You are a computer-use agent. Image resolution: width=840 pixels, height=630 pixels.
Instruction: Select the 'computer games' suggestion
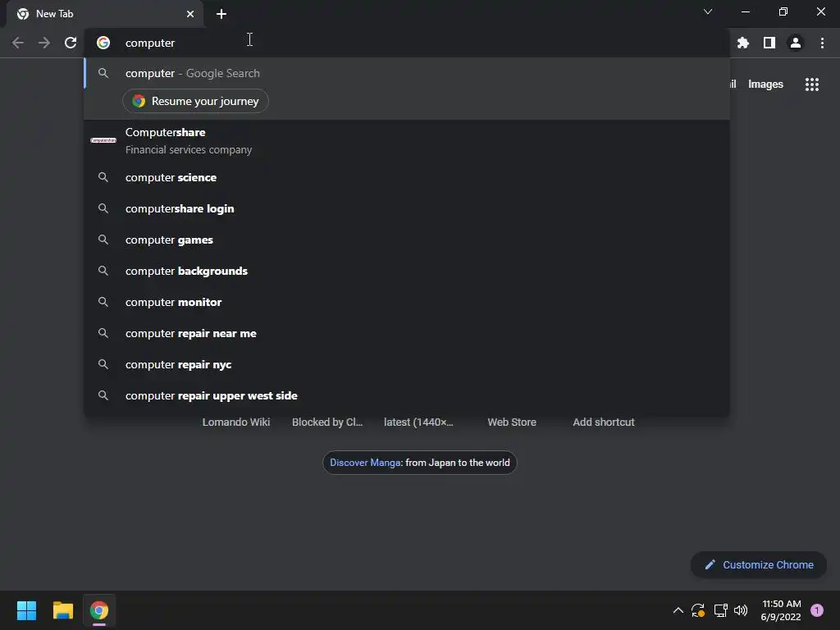(407, 240)
